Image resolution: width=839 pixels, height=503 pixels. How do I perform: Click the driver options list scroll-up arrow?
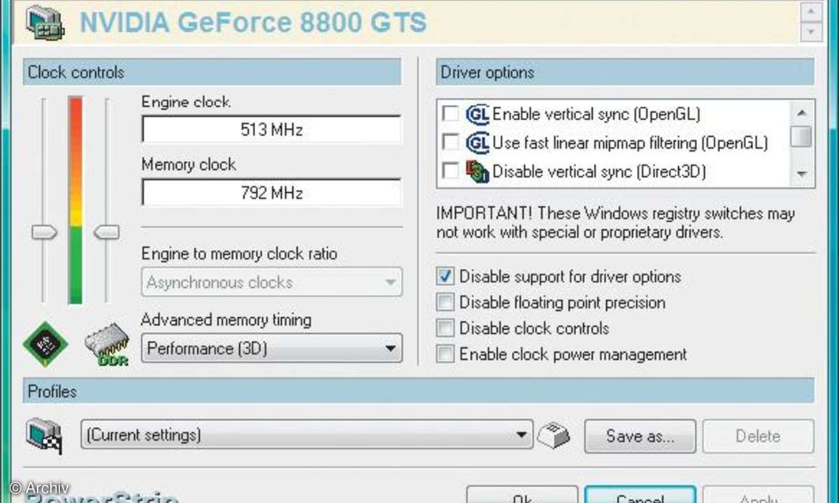click(x=802, y=112)
